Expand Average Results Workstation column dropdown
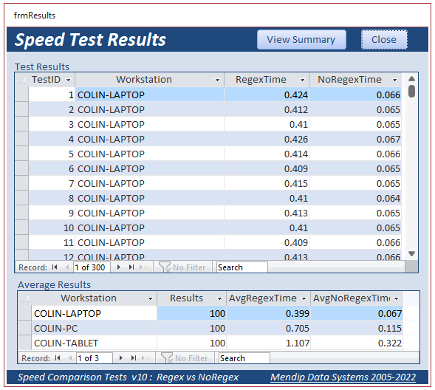The image size is (435, 390). [150, 298]
